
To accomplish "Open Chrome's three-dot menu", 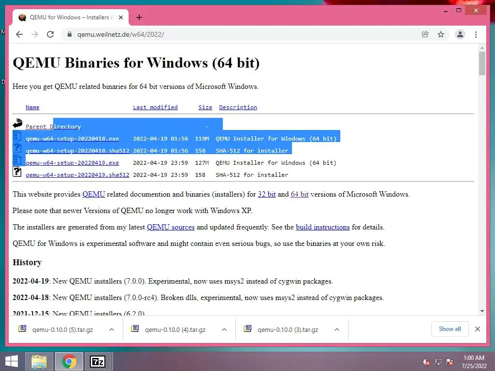I will 476,34.
